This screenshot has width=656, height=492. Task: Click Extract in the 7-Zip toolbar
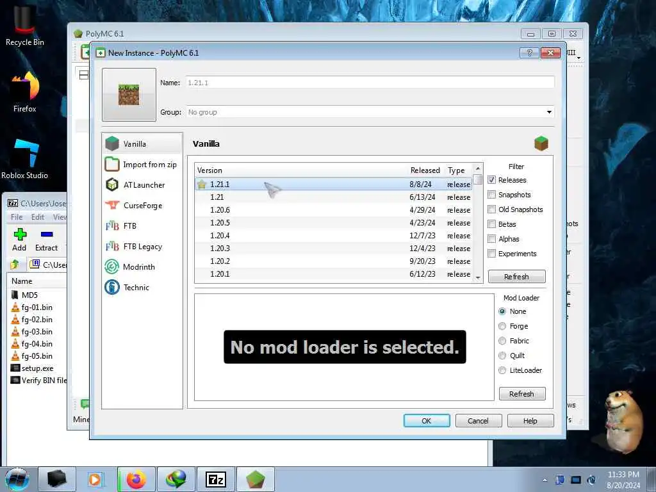pos(46,240)
